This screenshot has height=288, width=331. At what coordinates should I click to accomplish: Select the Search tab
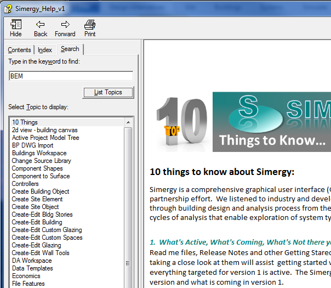pyautogui.click(x=70, y=49)
